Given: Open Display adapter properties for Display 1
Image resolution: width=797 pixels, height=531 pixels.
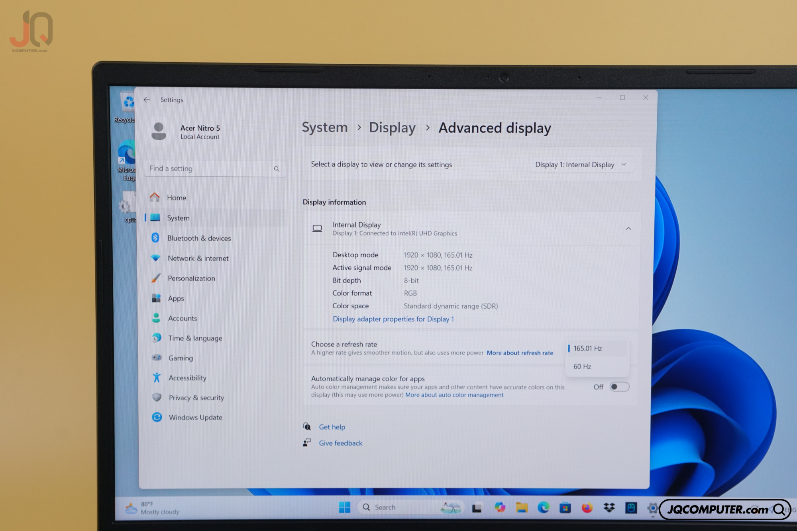Looking at the screenshot, I should pyautogui.click(x=393, y=319).
